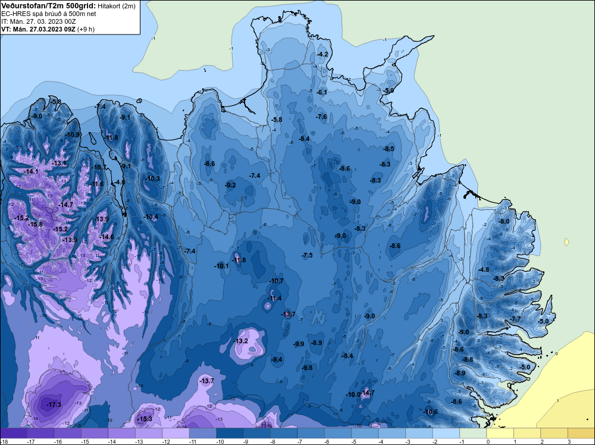Click the -10.1 temperature label

(x=221, y=266)
